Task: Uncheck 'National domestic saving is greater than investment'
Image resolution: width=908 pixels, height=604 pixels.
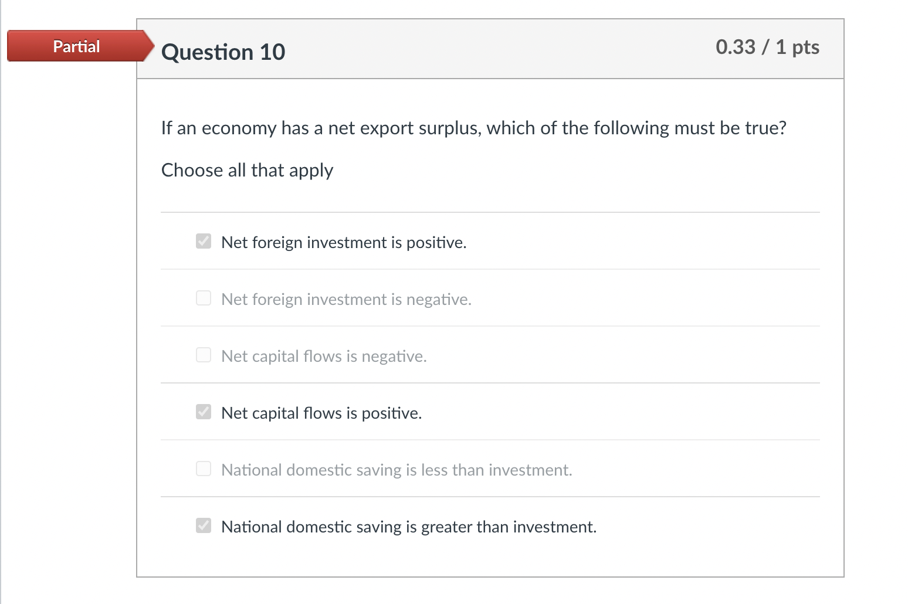Action: 203,525
